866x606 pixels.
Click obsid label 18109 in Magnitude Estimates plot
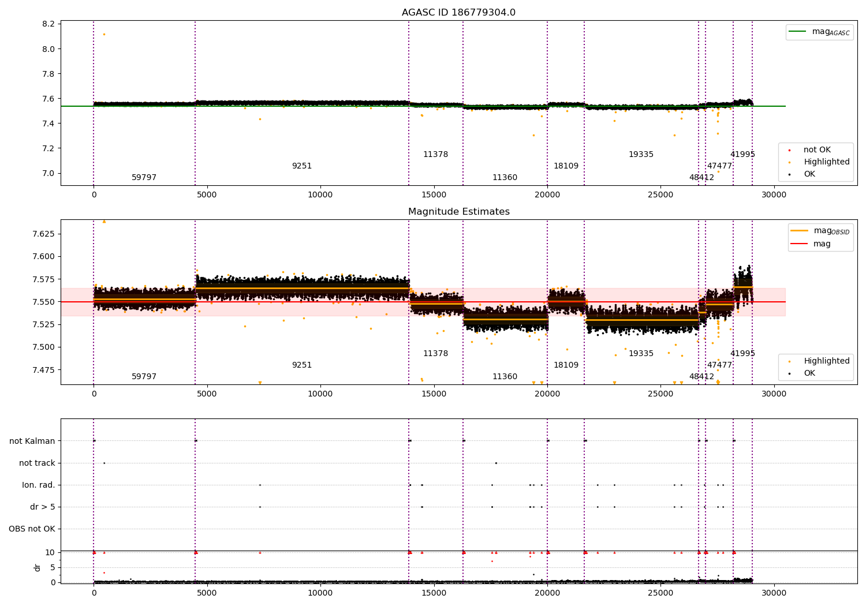[x=566, y=365]
